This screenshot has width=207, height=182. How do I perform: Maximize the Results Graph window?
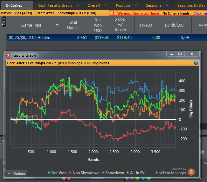point(180,54)
